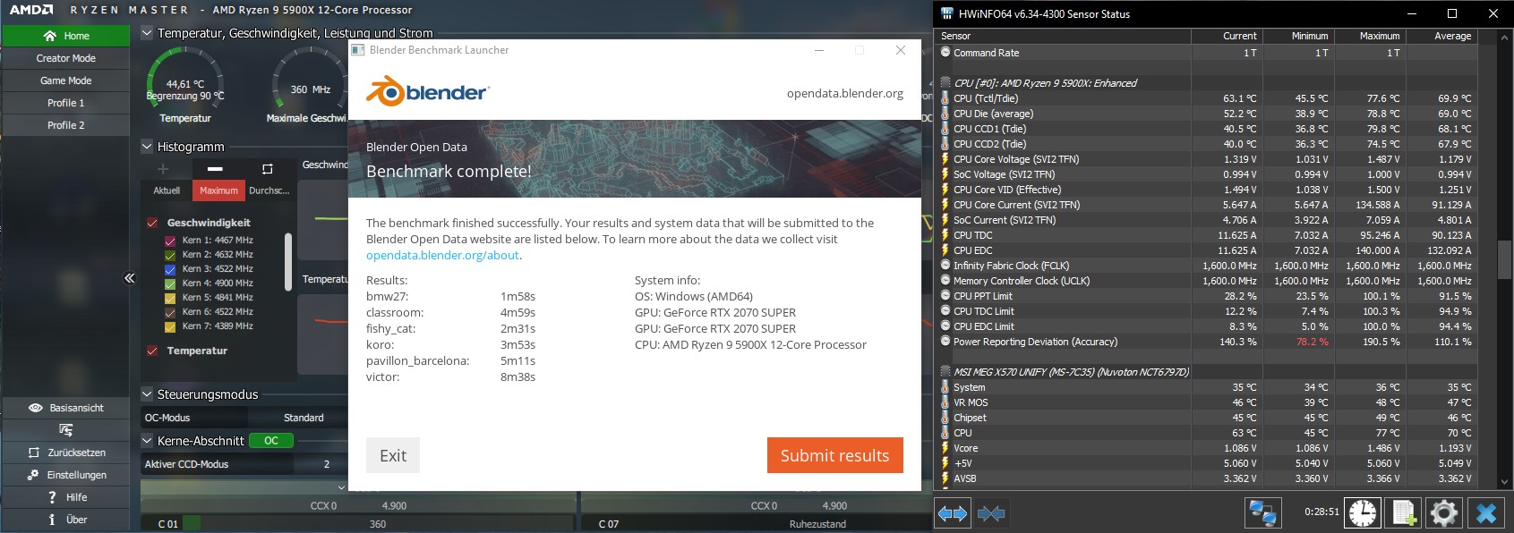Toggle Kern 3: 4522 MHz checkbox

170,269
